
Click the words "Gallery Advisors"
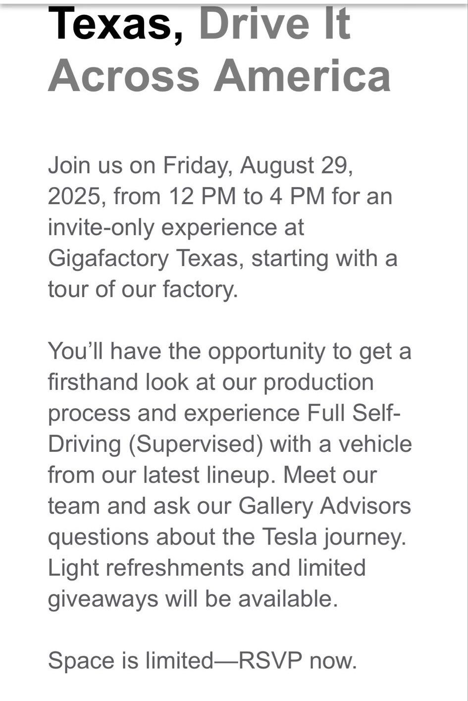325,506
